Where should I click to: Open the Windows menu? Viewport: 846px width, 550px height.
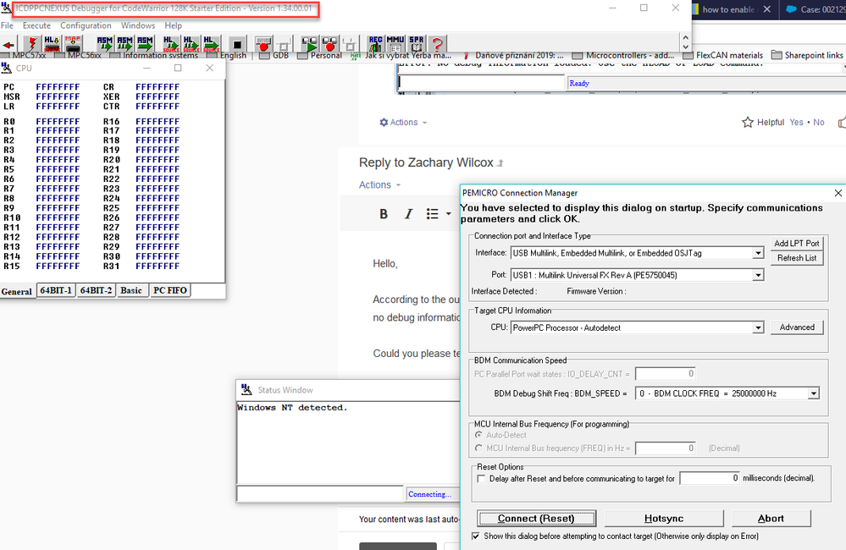(x=137, y=25)
